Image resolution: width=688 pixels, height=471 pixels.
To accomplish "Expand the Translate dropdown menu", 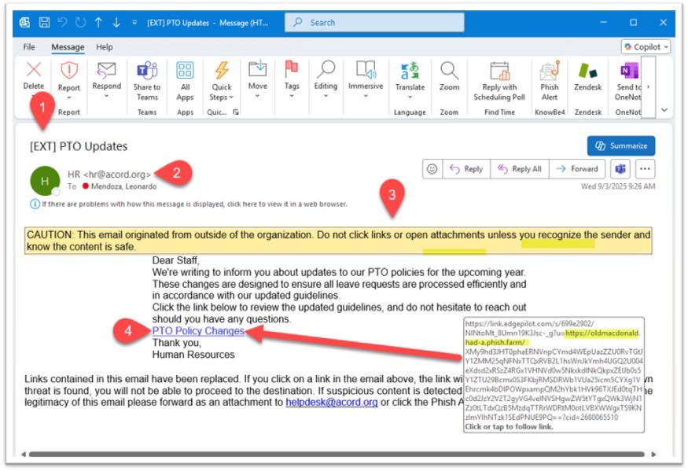I will tap(410, 98).
